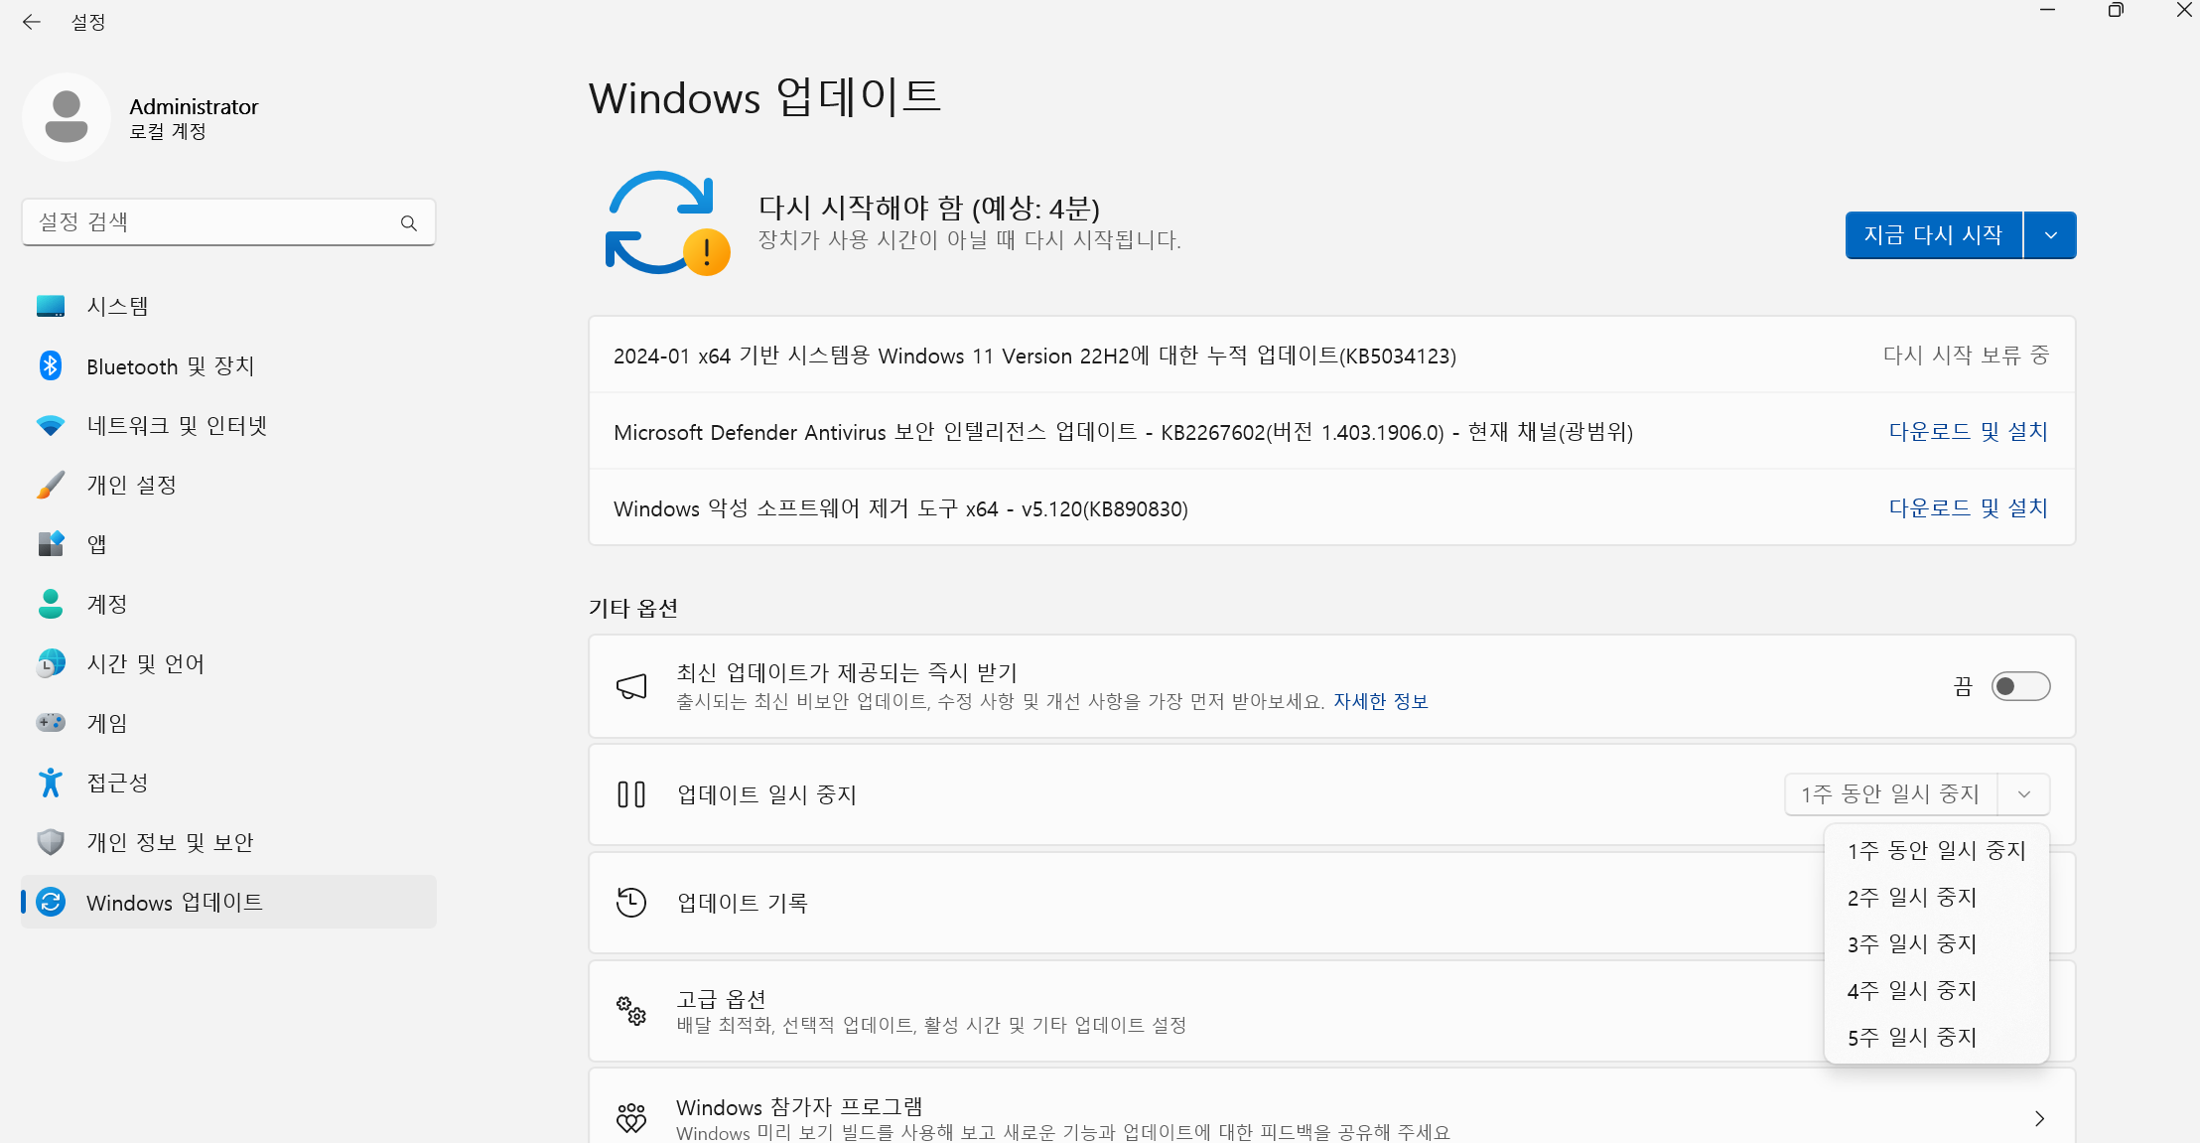Choose 5주 일시 중지 from the list

click(1912, 1037)
